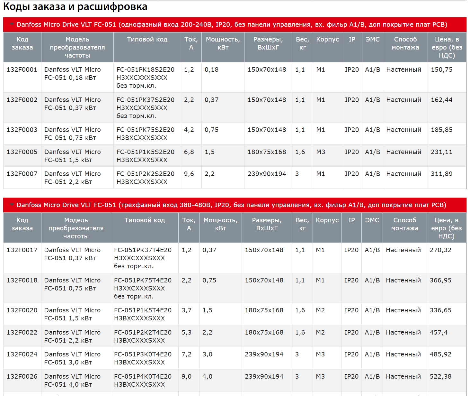Click "Способ монтажа" header in single-phase table
The image size is (470, 396).
click(405, 43)
